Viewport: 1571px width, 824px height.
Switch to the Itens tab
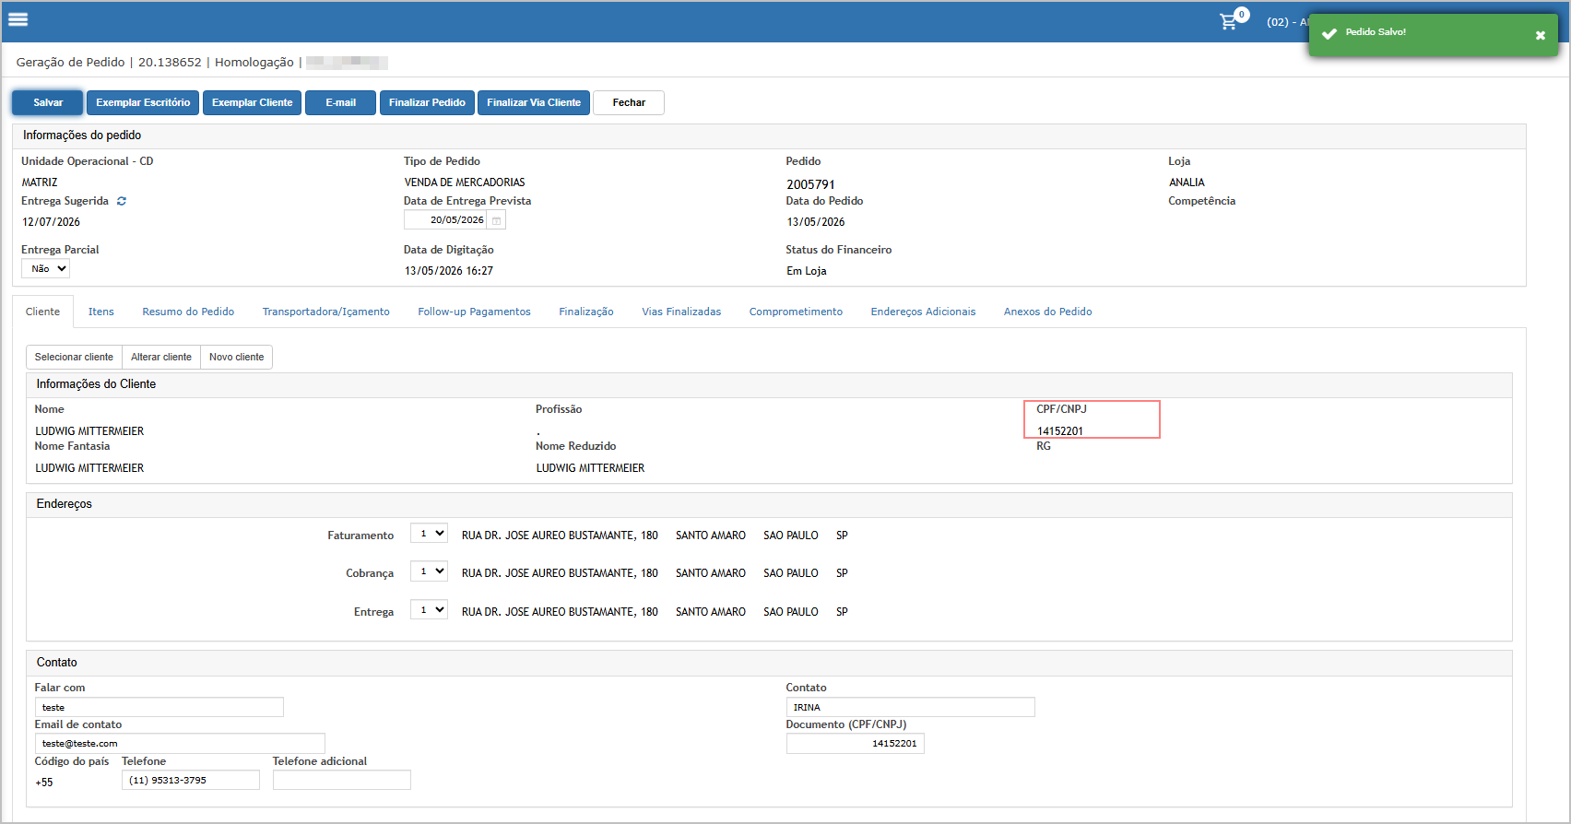coord(101,312)
